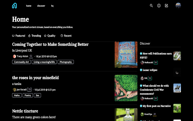This screenshot has height=121, width=193.
Task: Select the Poetry tag
Action: coord(28,95)
